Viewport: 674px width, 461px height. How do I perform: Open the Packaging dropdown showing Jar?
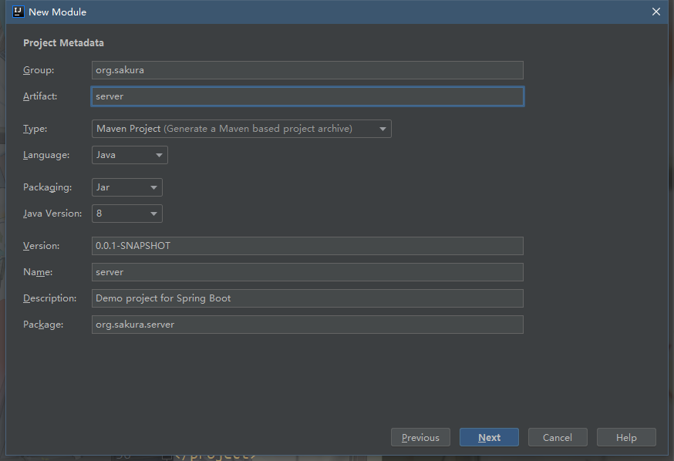(x=127, y=187)
